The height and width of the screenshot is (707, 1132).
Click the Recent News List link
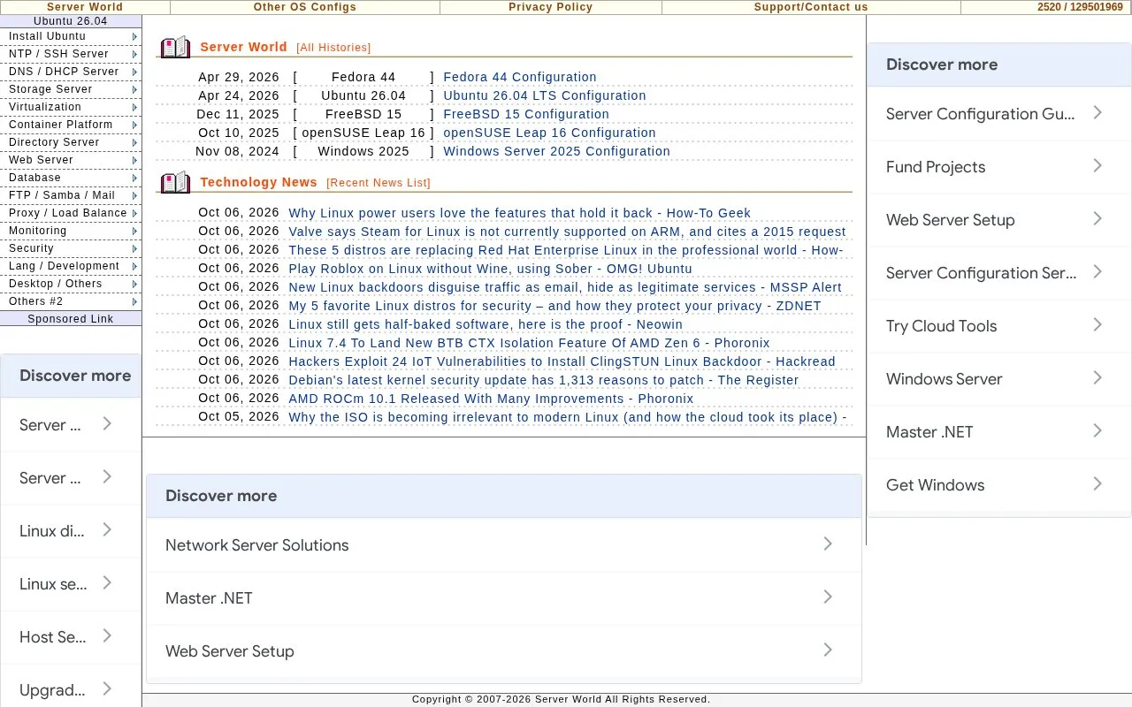[x=379, y=183]
